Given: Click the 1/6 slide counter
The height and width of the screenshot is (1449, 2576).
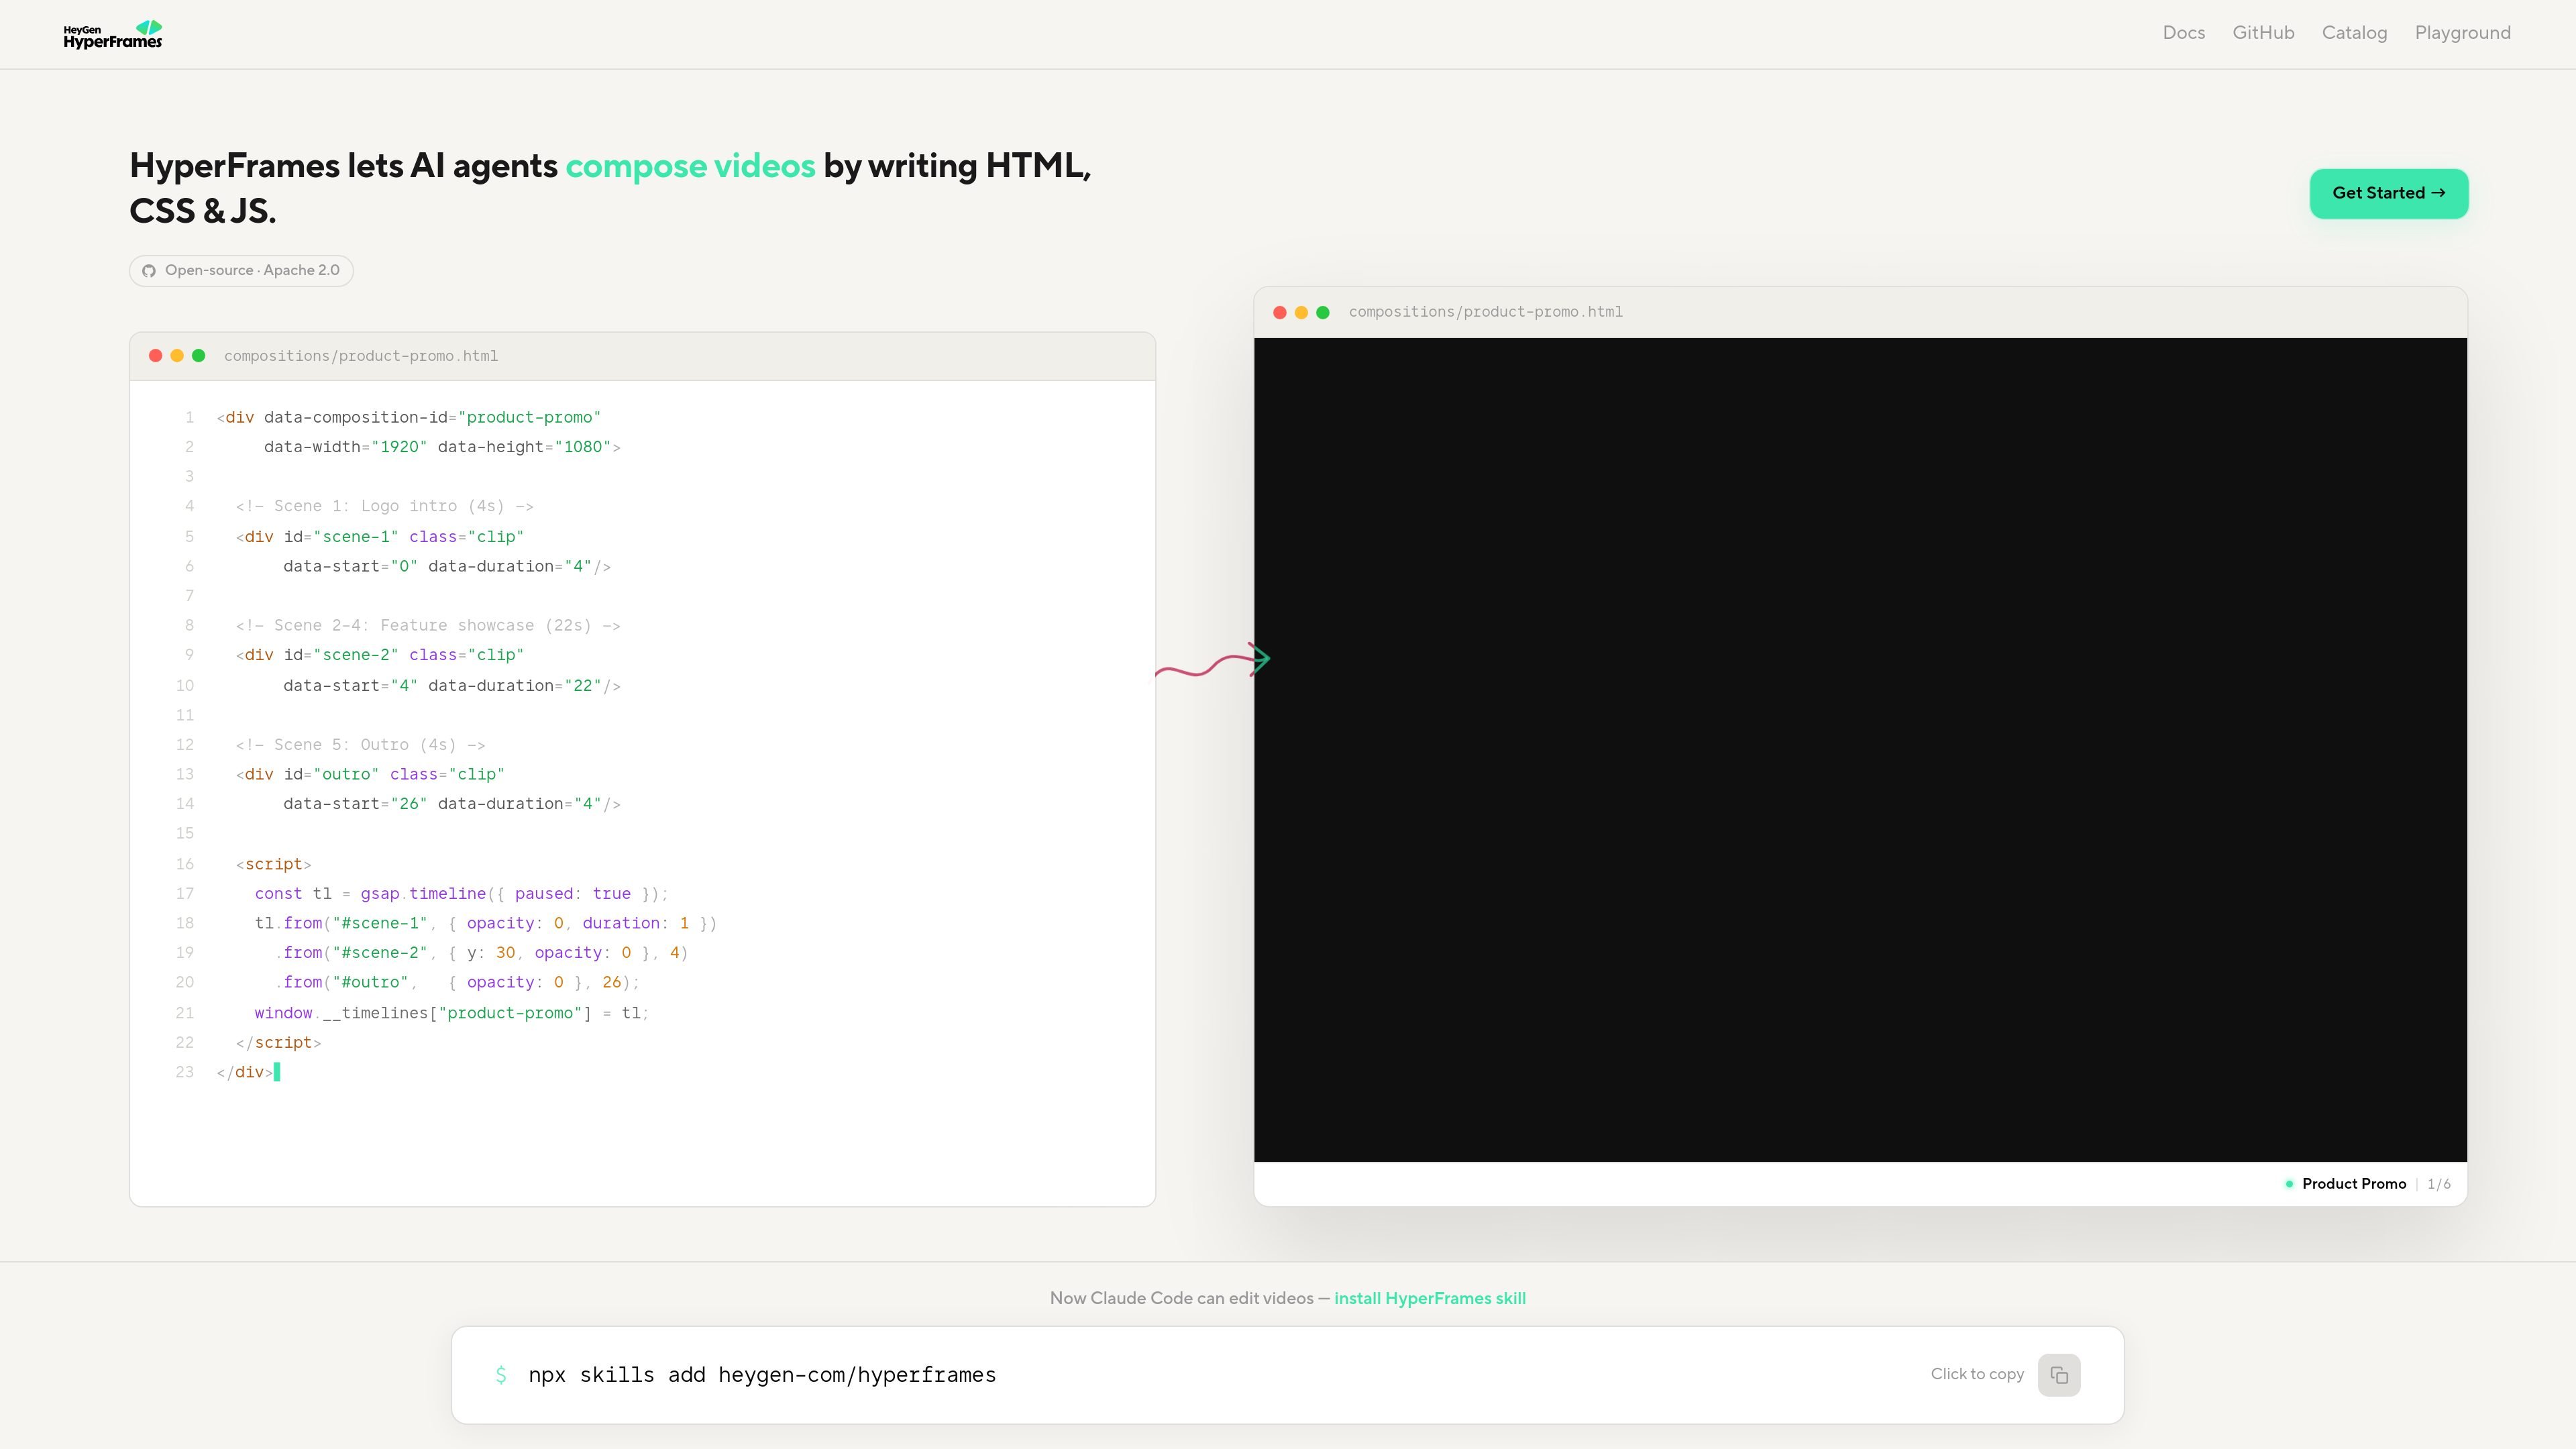Looking at the screenshot, I should tap(2438, 1183).
